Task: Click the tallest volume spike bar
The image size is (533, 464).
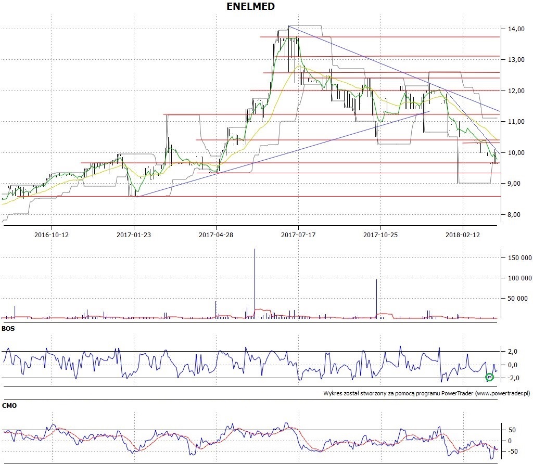Action: pos(255,283)
